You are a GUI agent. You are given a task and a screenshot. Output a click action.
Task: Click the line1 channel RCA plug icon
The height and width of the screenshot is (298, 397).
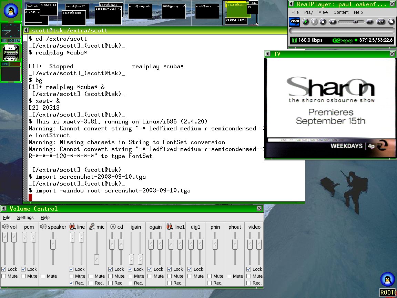(170, 227)
